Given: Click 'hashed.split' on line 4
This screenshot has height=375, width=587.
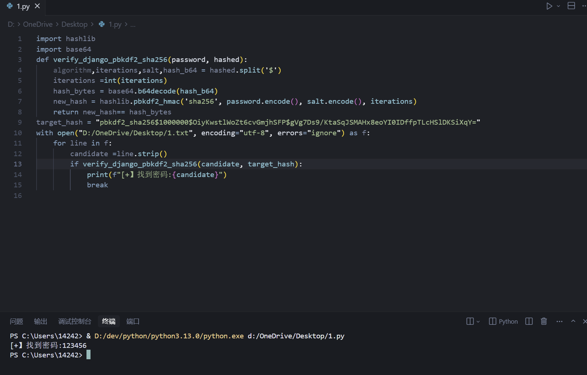Looking at the screenshot, I should click(235, 70).
